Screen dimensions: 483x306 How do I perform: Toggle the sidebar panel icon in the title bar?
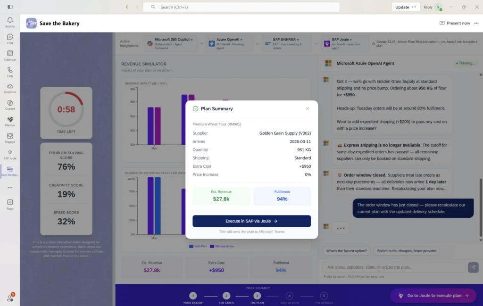(x=10, y=7)
